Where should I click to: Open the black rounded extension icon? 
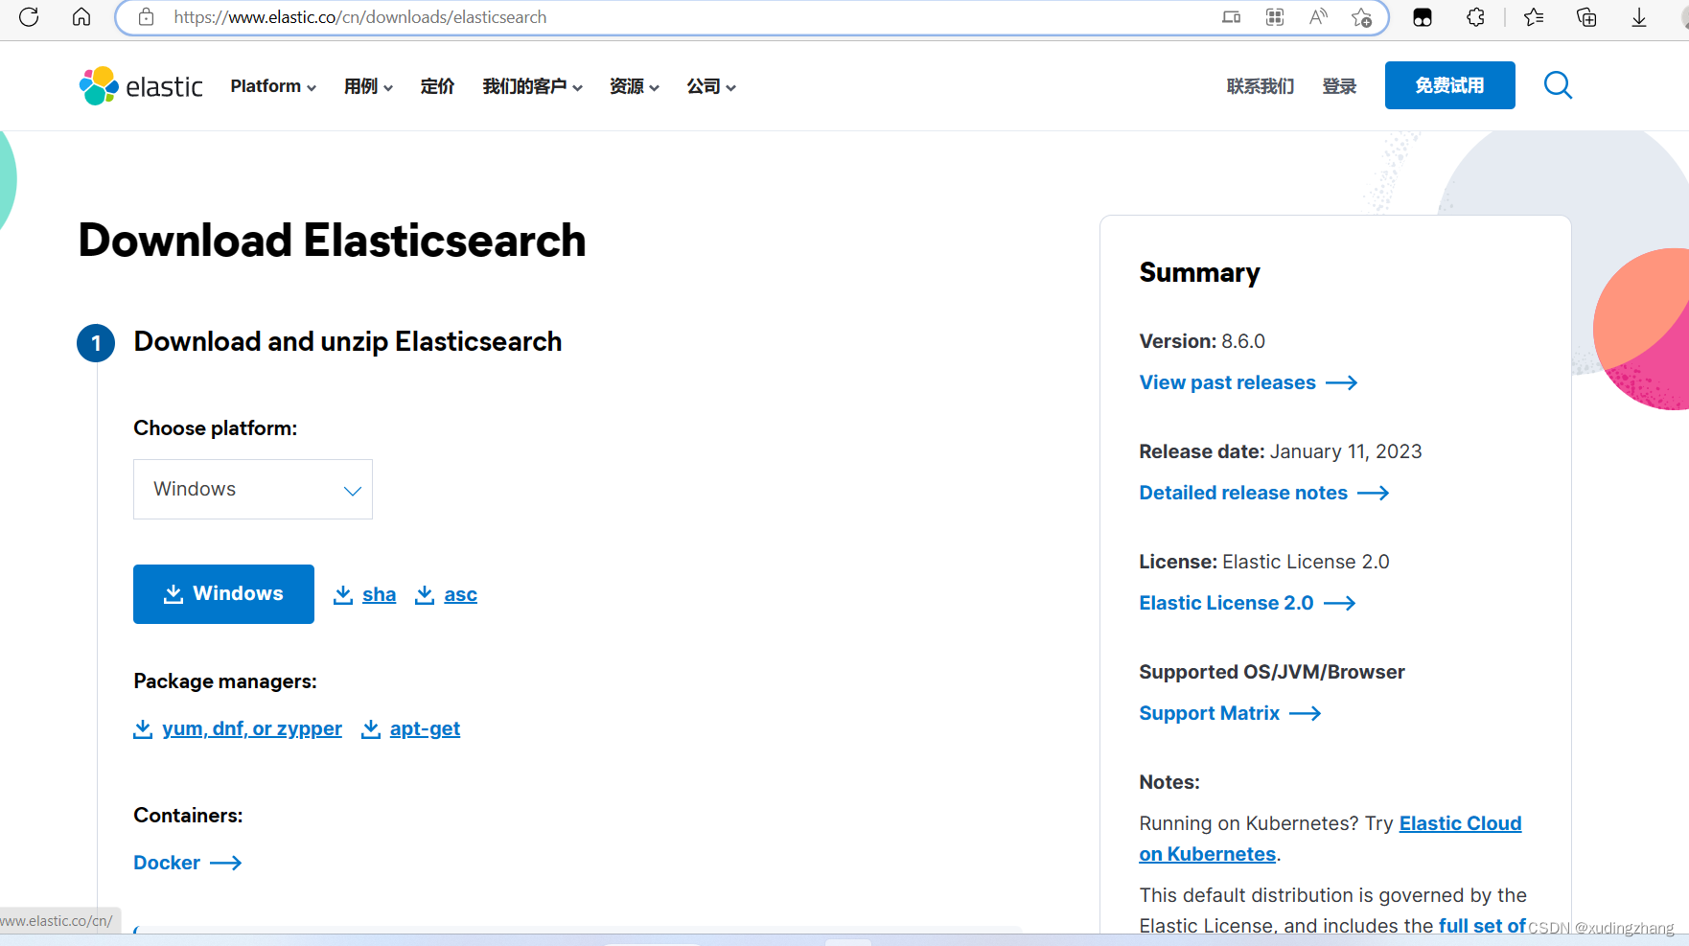1423,17
